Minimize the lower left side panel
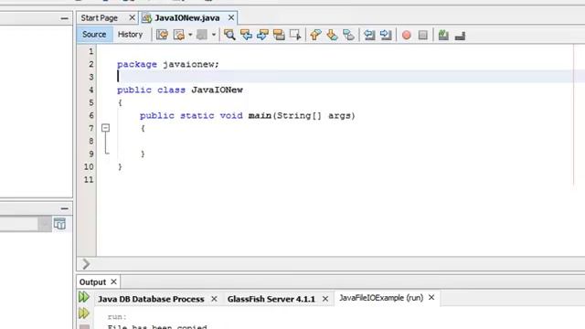 click(x=65, y=208)
